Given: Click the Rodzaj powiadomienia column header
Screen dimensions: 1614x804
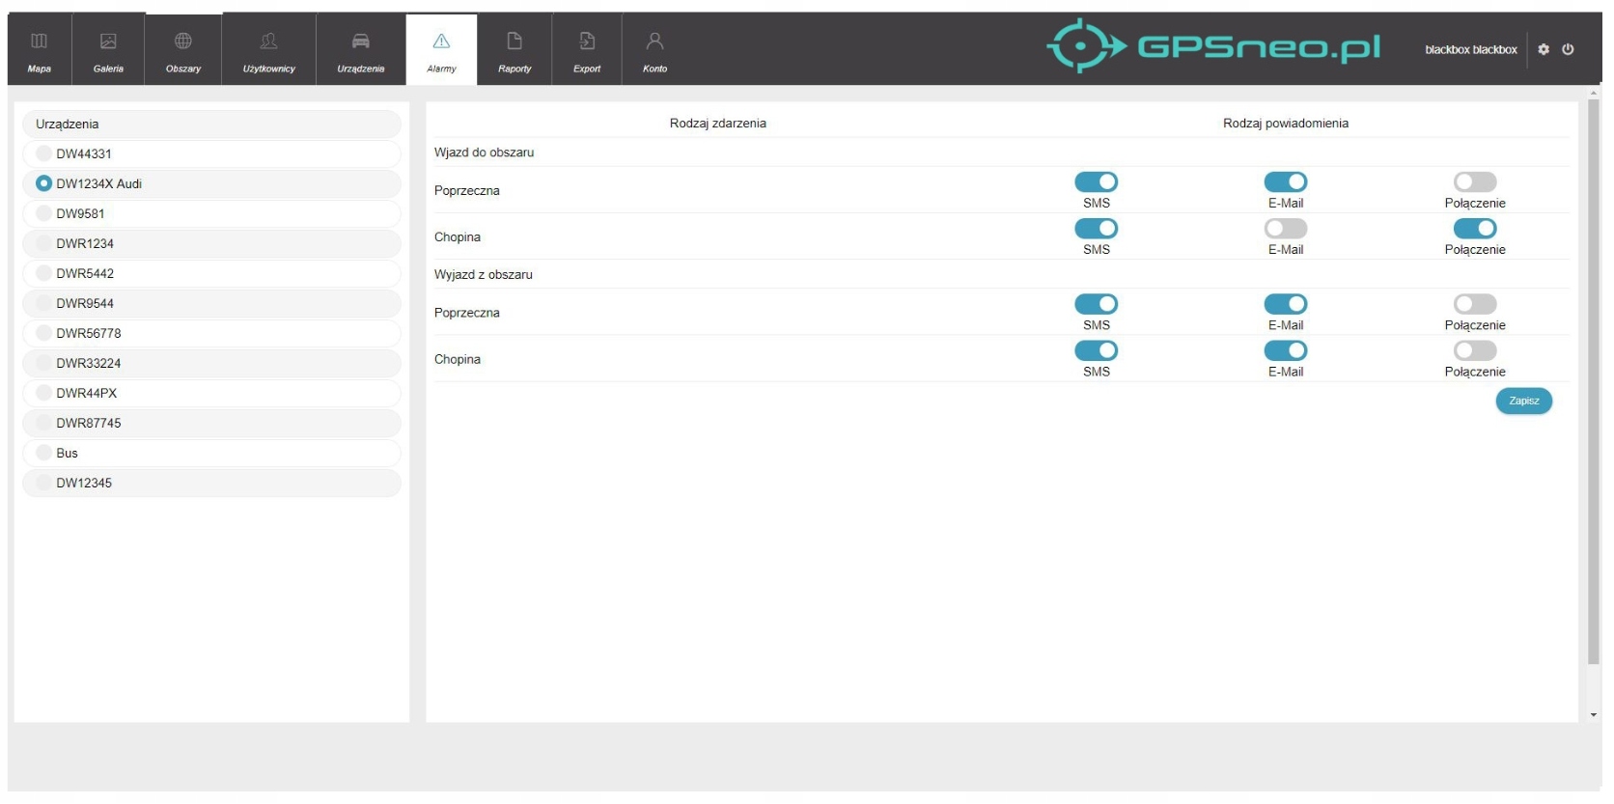Looking at the screenshot, I should coord(1286,124).
